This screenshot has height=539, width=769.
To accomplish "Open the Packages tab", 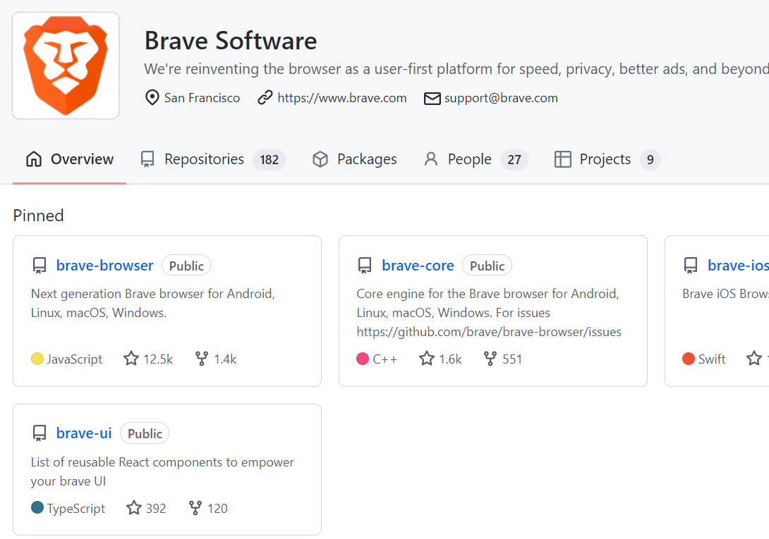I will 355,159.
